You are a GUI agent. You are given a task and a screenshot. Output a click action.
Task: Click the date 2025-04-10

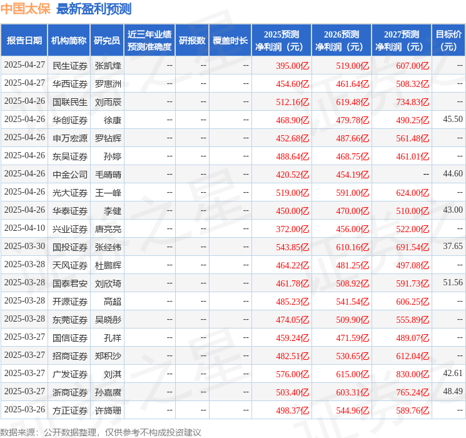24,228
